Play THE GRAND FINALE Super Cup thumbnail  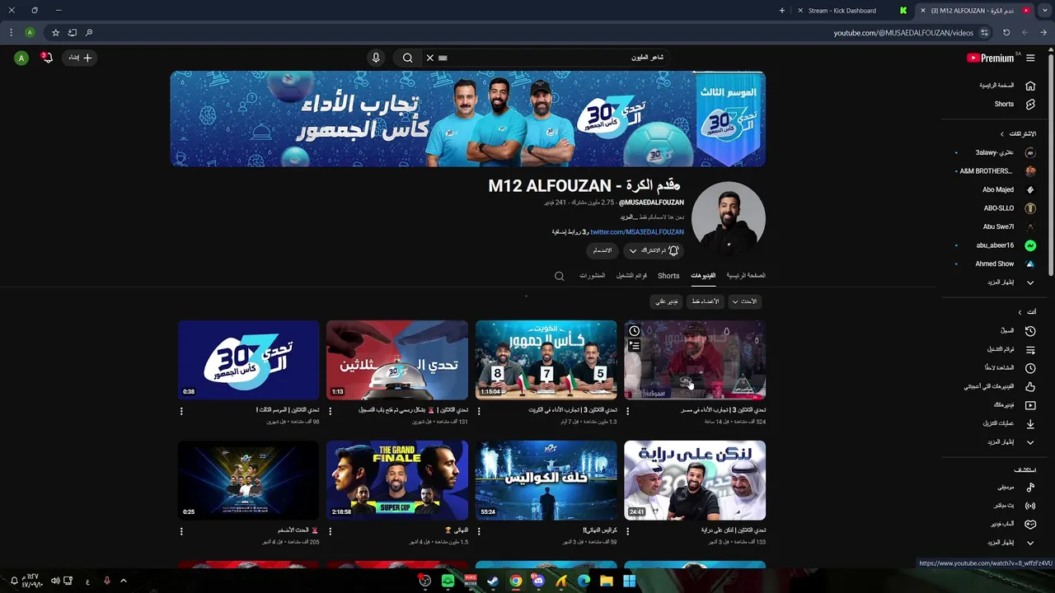397,480
